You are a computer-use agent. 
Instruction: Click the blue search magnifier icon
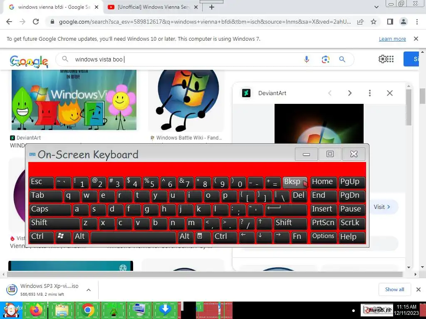pos(342,59)
